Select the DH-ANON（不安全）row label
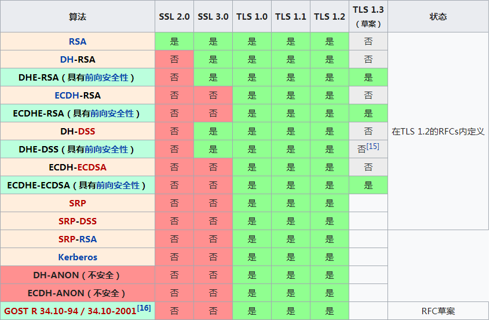This screenshot has width=490, height=320. 78,275
